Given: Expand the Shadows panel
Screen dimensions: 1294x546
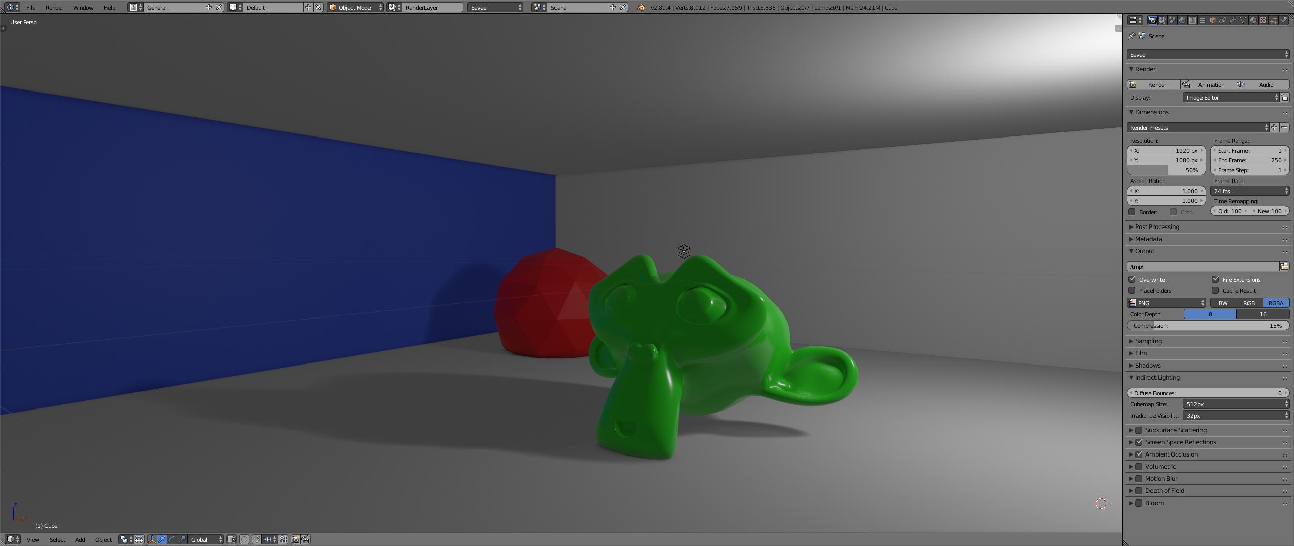Looking at the screenshot, I should 1147,365.
